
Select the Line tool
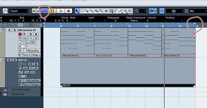(x=120, y=11)
